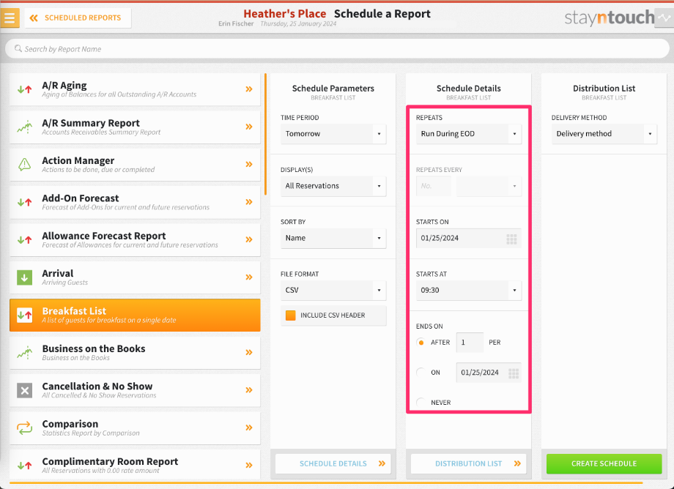
Task: Click double chevron on Action Manager row
Action: (x=249, y=164)
